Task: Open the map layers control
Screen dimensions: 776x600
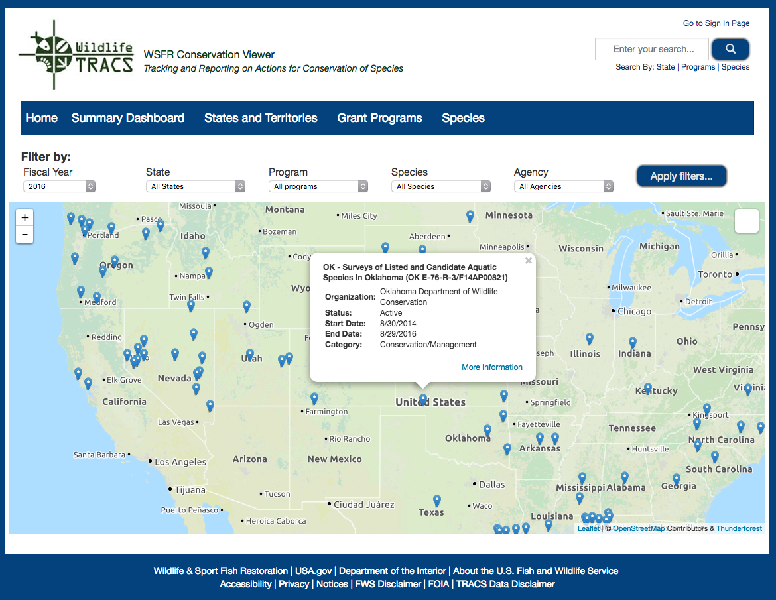Action: [x=746, y=221]
